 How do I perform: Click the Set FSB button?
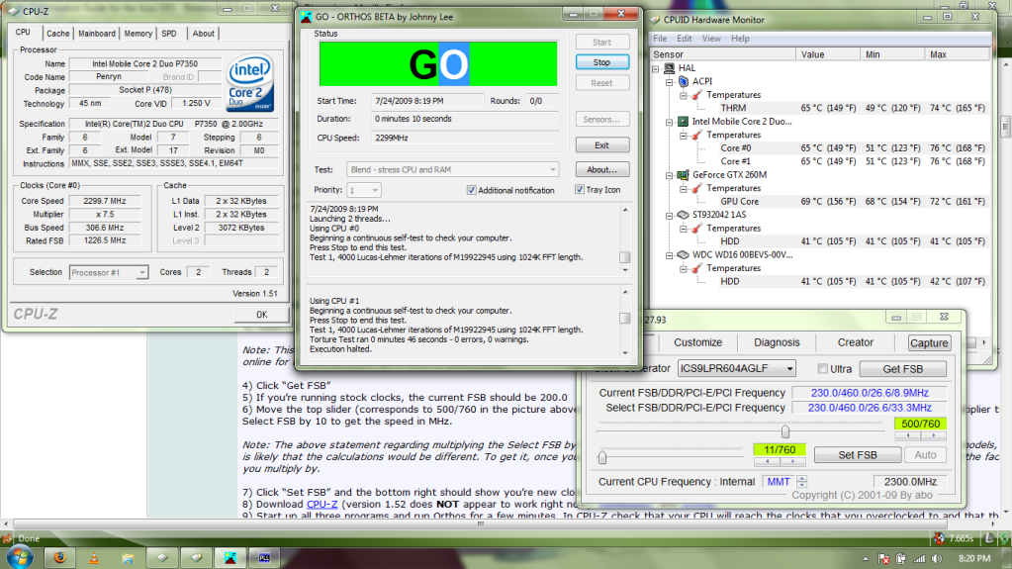[857, 454]
